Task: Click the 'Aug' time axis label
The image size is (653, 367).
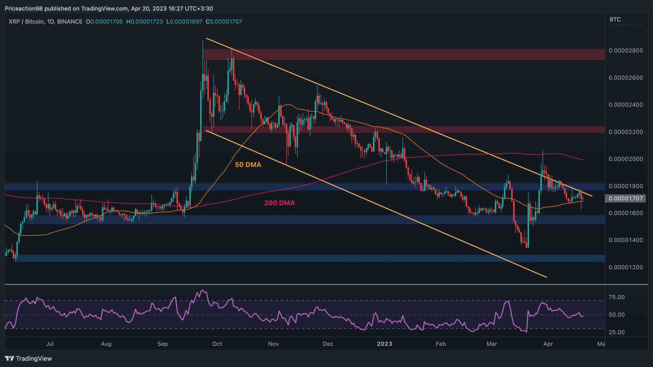Action: [x=106, y=344]
